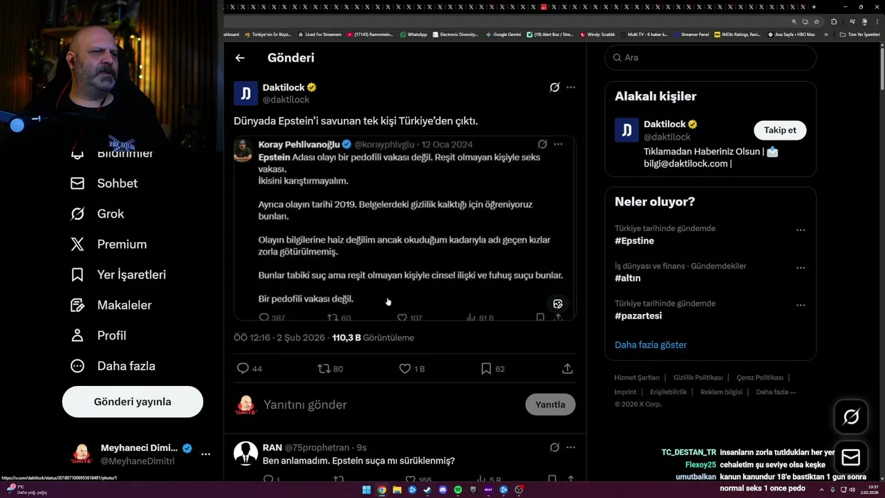Click Daha fazla göster under trends
The width and height of the screenshot is (885, 498).
coord(651,344)
